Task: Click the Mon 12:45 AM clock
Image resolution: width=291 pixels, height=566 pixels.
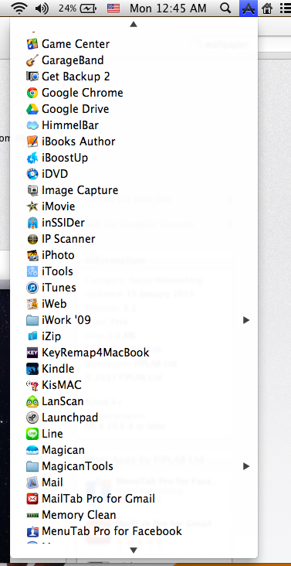Action: coord(168,8)
